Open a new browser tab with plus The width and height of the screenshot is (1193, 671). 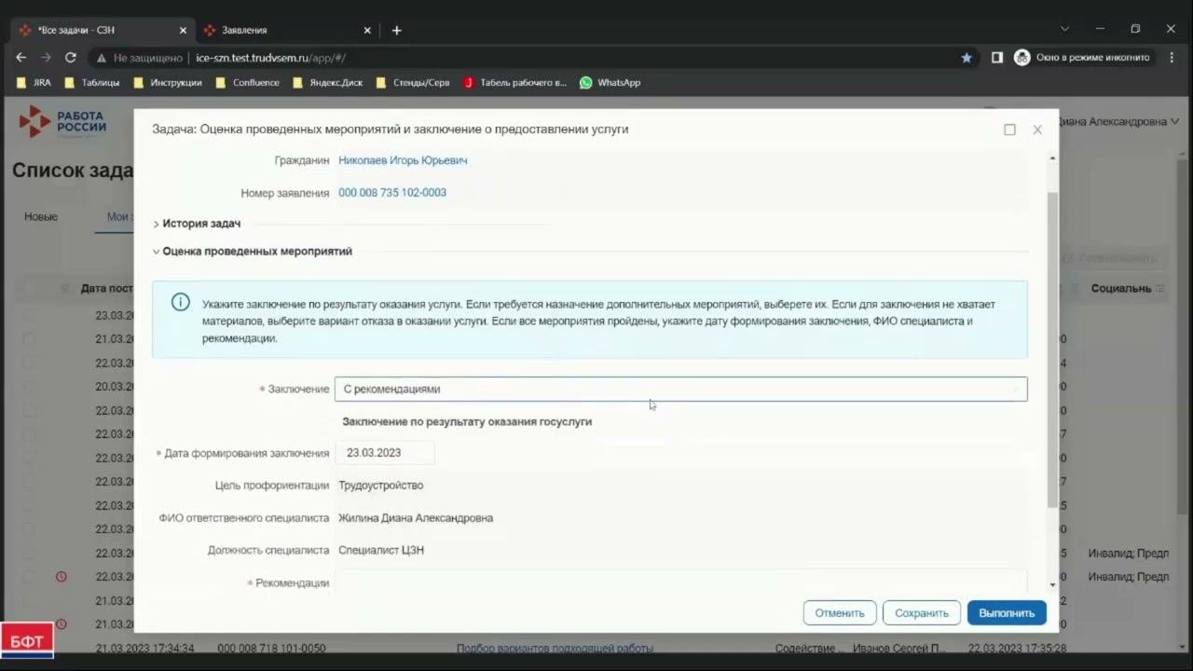click(x=396, y=30)
